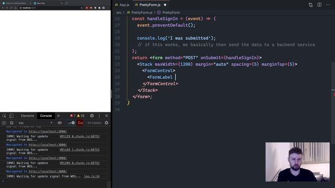Select src in the breadcrumb
The height and width of the screenshot is (188, 335).
119,13
